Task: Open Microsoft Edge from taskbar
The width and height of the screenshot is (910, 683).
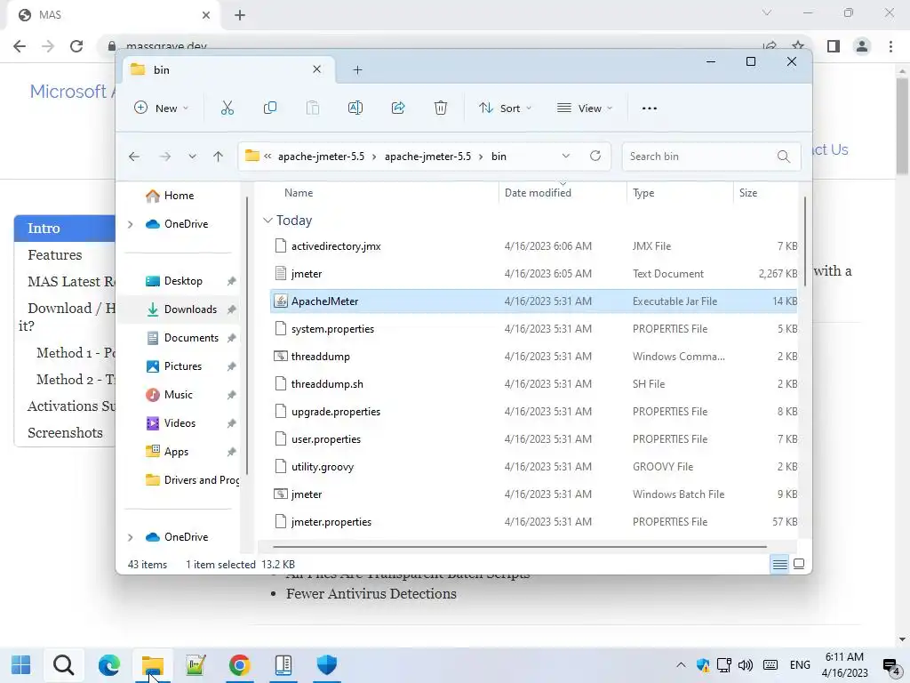Action: pyautogui.click(x=108, y=665)
